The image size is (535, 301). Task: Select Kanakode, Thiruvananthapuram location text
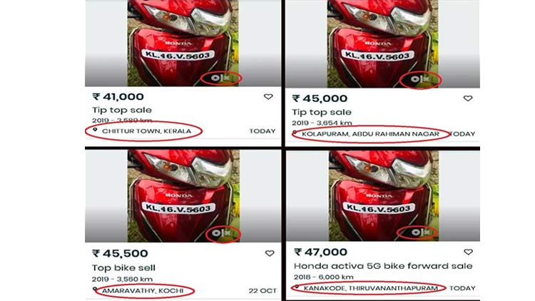tap(371, 288)
